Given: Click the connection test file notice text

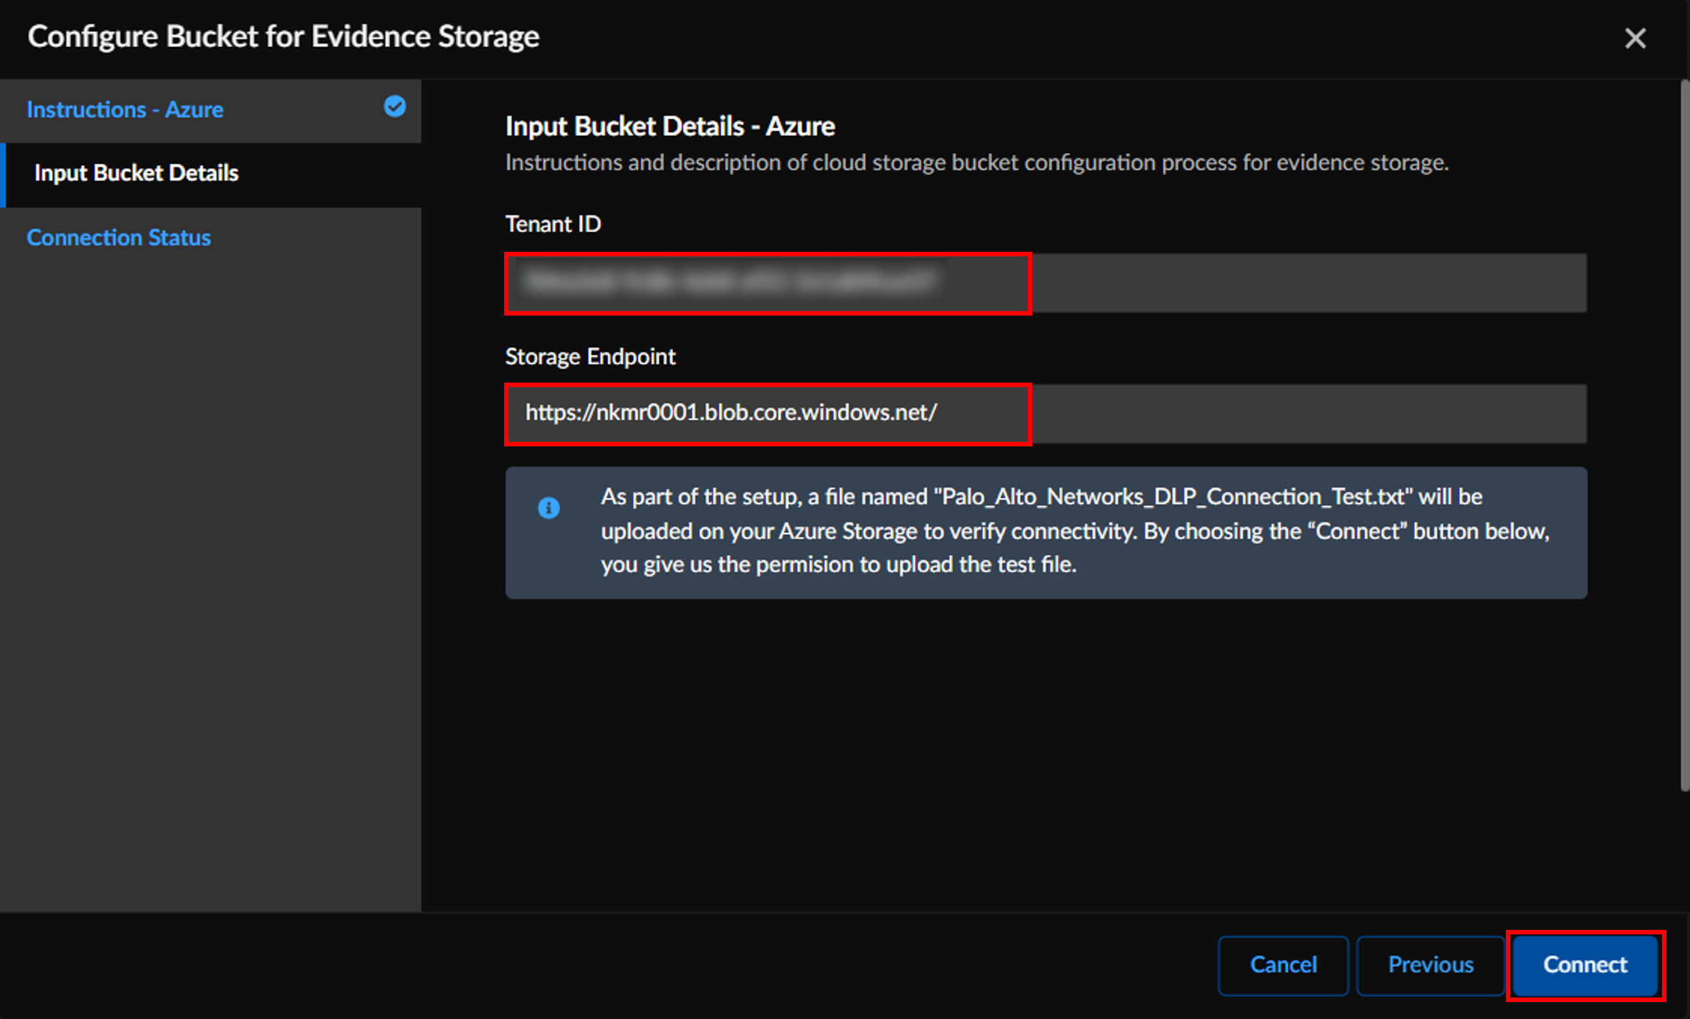Looking at the screenshot, I should tap(1074, 531).
